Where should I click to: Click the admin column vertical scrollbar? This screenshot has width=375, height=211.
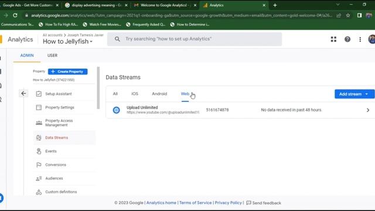click(98, 88)
